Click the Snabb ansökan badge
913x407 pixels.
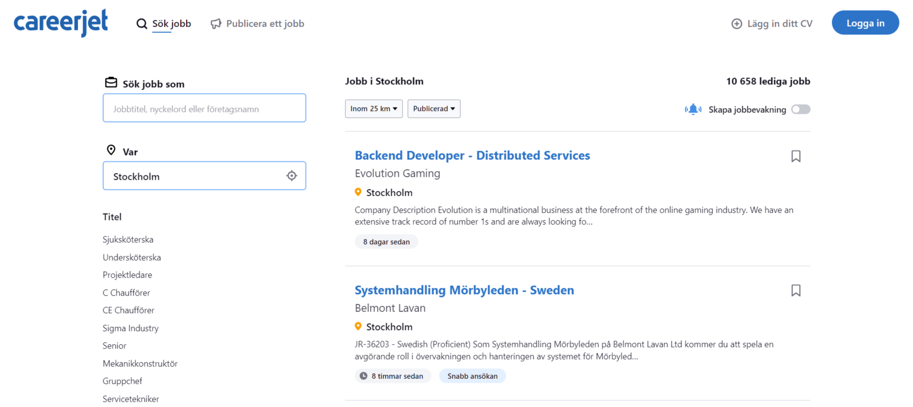click(x=472, y=376)
